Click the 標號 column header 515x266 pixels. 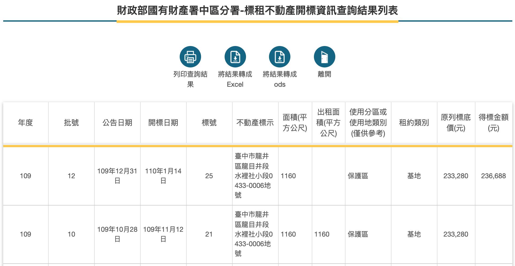click(209, 123)
